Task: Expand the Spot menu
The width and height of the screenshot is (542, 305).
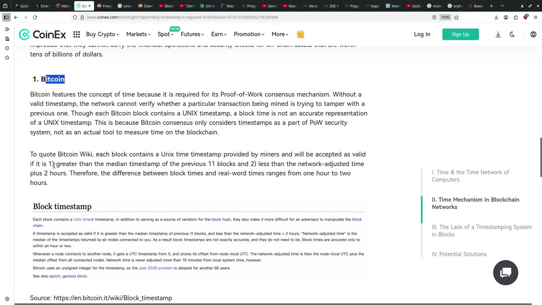Action: tap(166, 34)
